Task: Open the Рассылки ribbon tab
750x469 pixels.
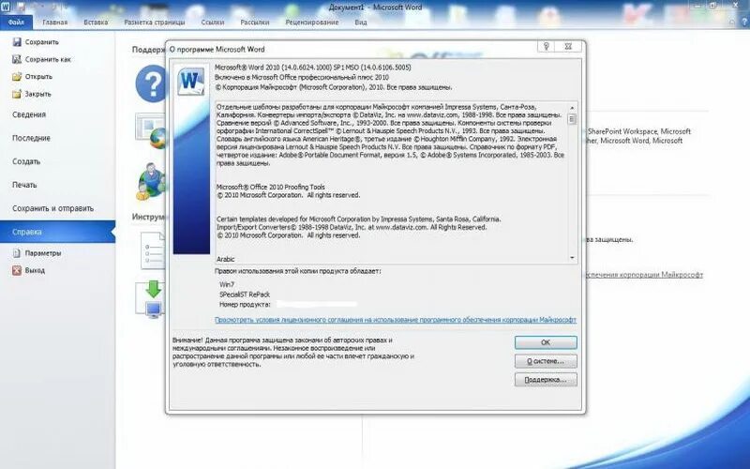Action: pos(255,22)
